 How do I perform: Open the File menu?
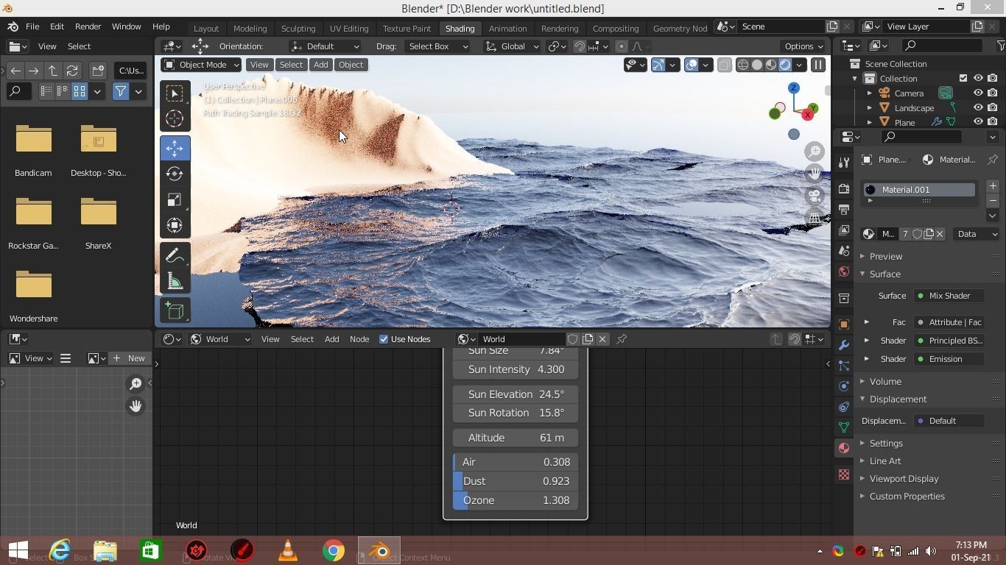tap(32, 26)
